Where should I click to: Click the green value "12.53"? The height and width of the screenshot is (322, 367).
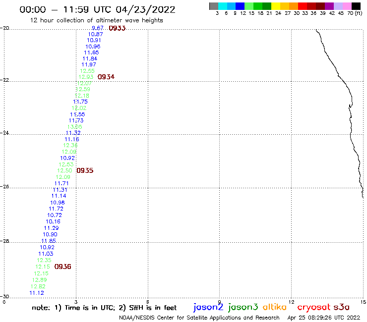point(66,164)
